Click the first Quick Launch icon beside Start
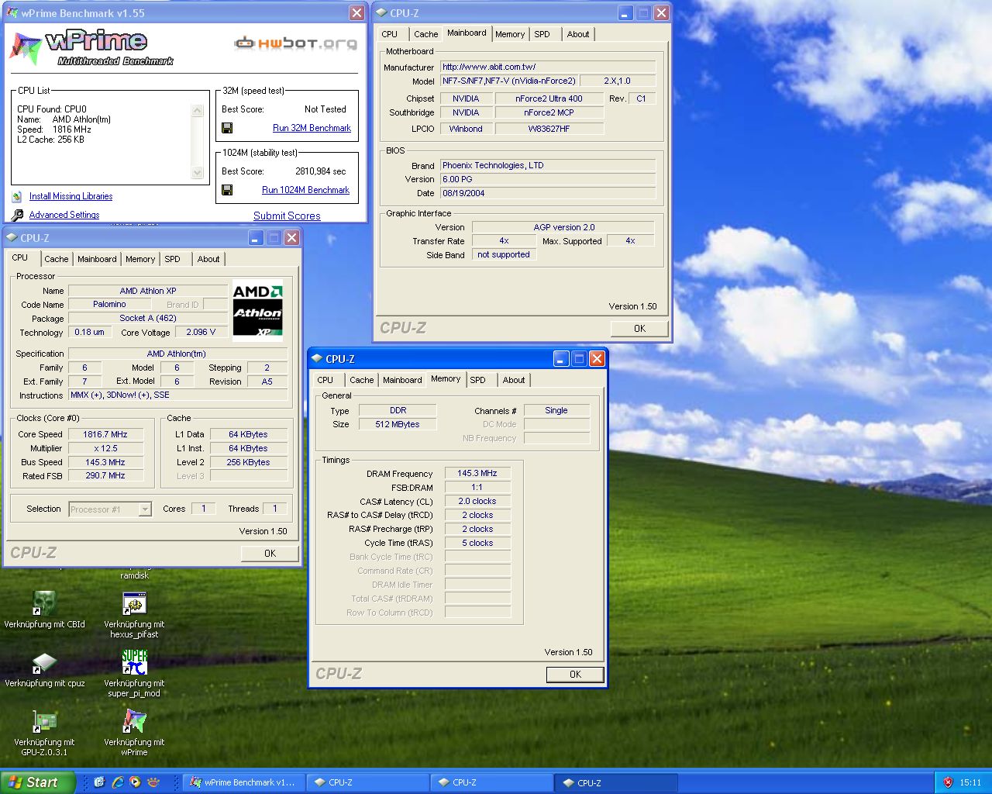The height and width of the screenshot is (794, 992). [99, 782]
